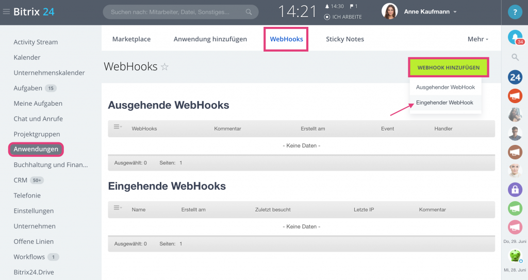Open the green megaphone chat icon
The height and width of the screenshot is (280, 528).
point(515,208)
